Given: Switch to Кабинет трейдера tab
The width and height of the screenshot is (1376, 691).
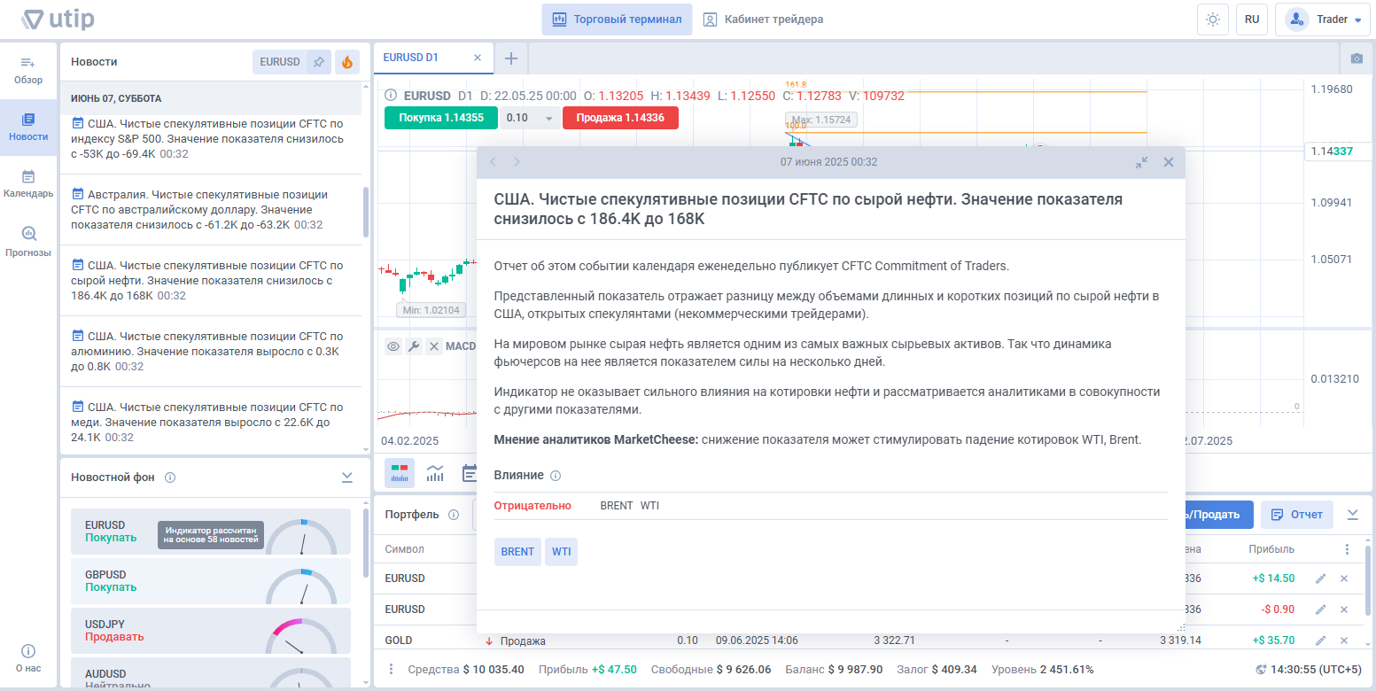Looking at the screenshot, I should point(764,19).
